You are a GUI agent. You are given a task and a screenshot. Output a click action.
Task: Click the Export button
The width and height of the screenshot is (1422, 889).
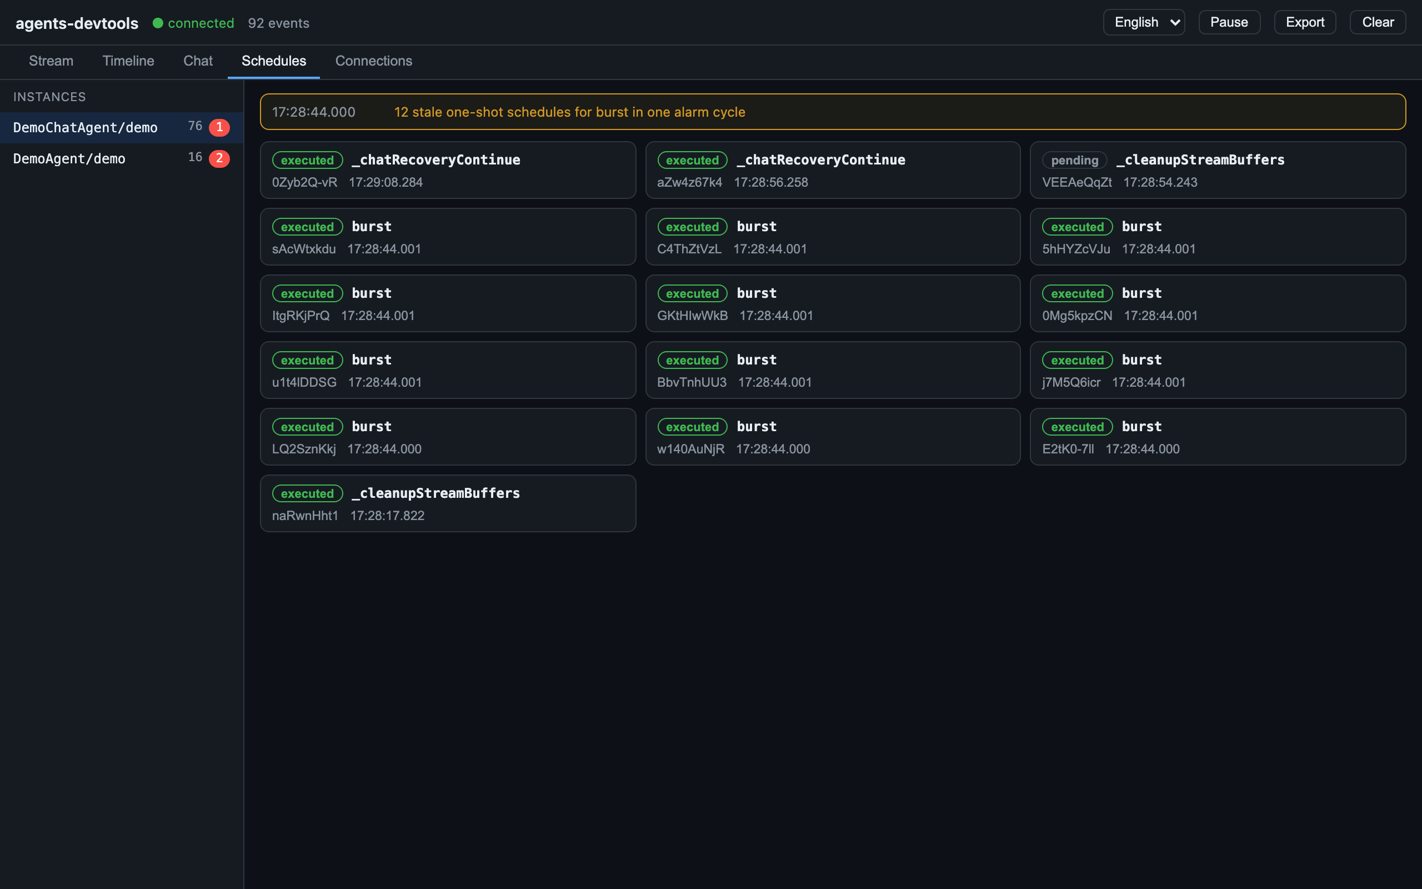tap(1304, 22)
